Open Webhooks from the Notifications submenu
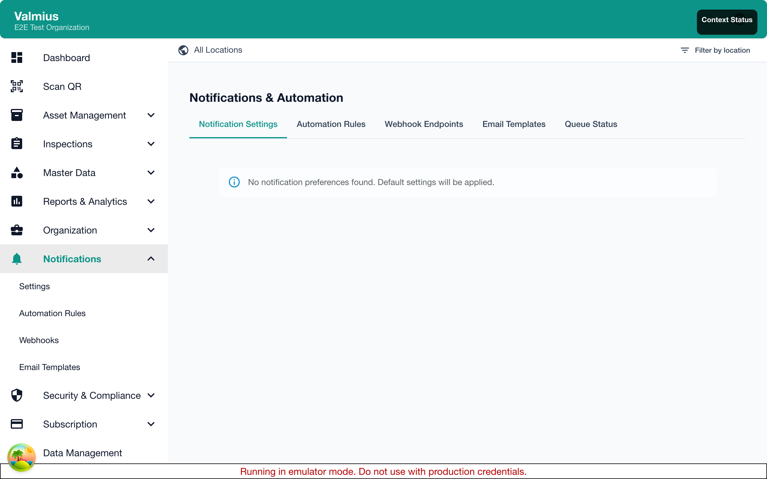Image resolution: width=767 pixels, height=479 pixels. [39, 340]
